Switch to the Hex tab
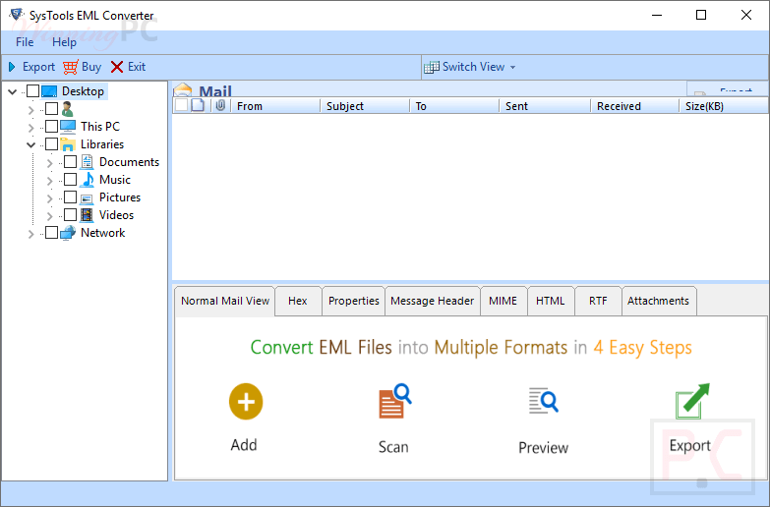This screenshot has width=770, height=507. coord(298,301)
